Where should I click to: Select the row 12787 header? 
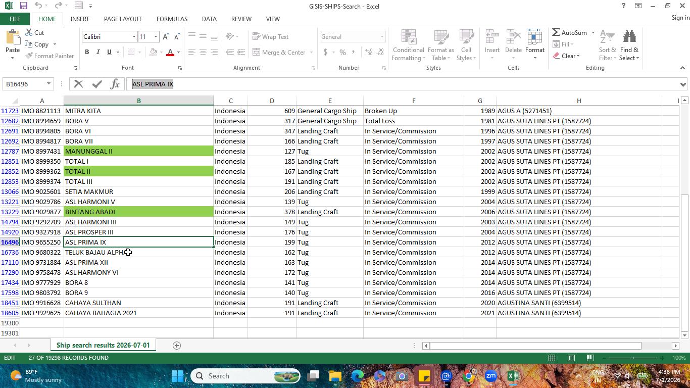(x=10, y=151)
